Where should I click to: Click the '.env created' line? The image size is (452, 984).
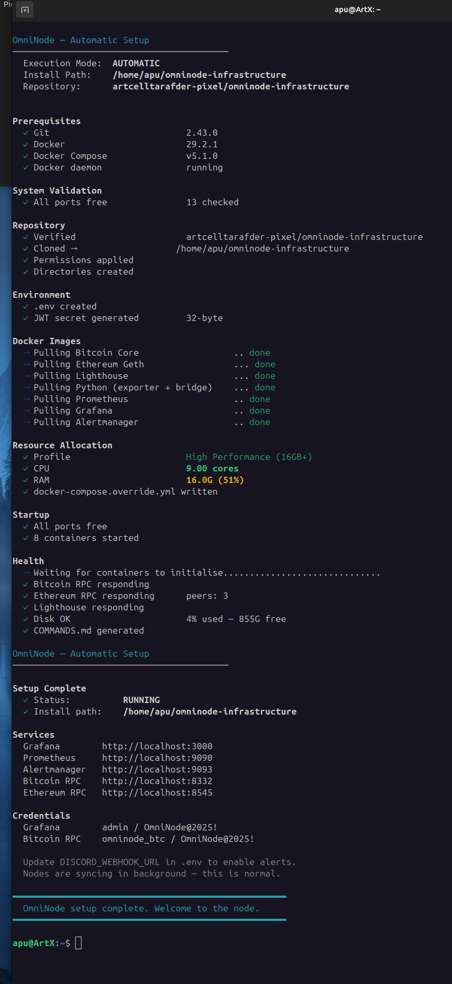click(65, 306)
